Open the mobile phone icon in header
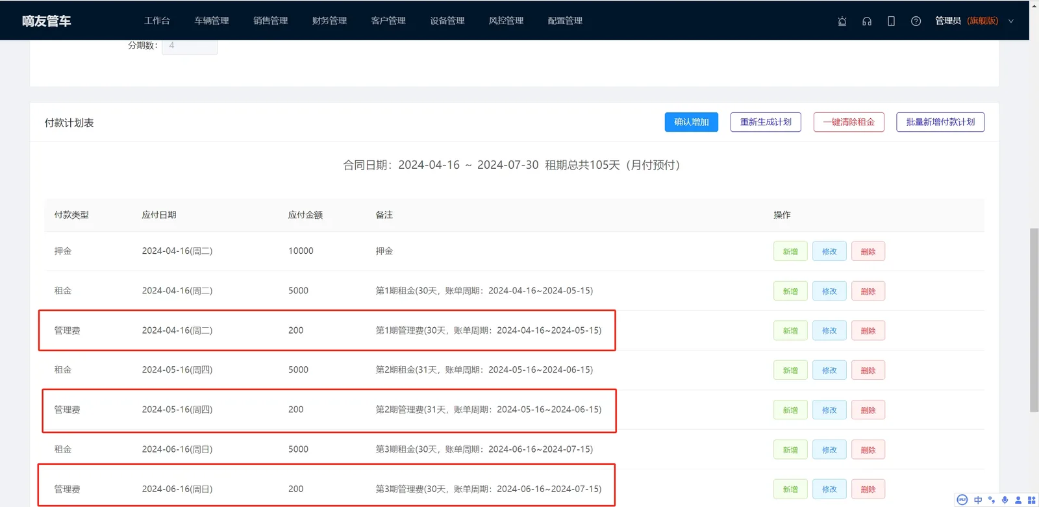The image size is (1039, 507). click(x=891, y=21)
